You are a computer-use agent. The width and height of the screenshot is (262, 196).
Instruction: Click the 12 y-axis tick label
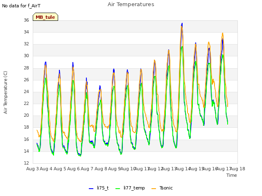point(26,163)
